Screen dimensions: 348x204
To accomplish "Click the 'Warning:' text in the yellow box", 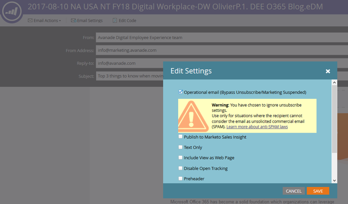I will (x=220, y=105).
